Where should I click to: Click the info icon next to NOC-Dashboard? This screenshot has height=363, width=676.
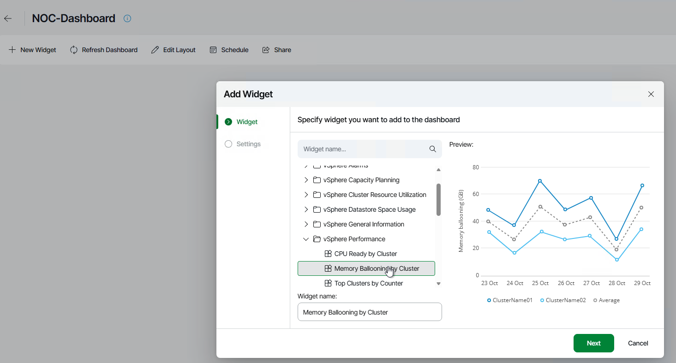click(128, 18)
